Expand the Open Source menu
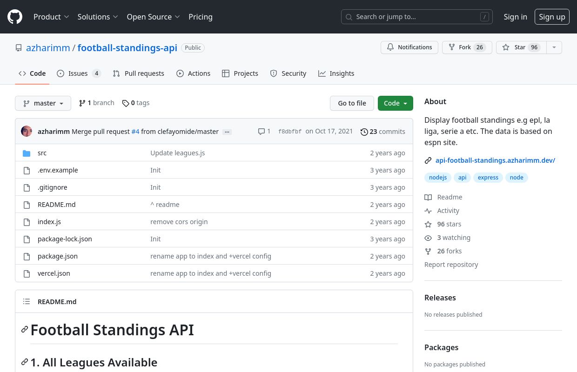 (x=153, y=17)
